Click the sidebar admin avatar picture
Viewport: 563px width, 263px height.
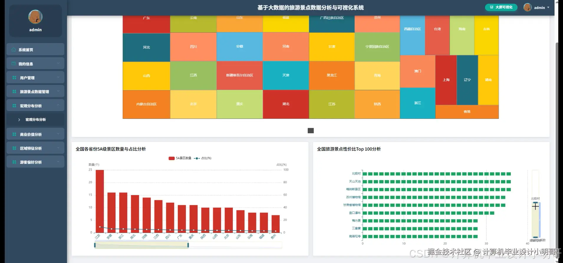pos(35,17)
